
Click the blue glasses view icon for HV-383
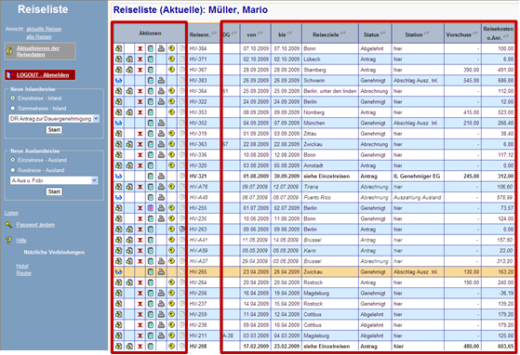118,81
